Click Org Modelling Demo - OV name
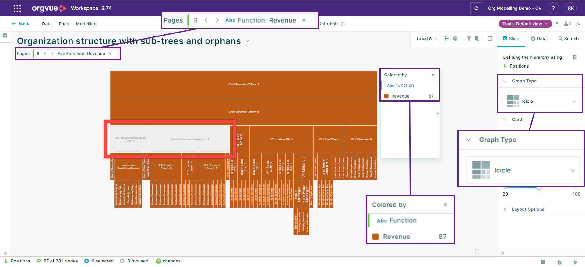 coord(515,8)
